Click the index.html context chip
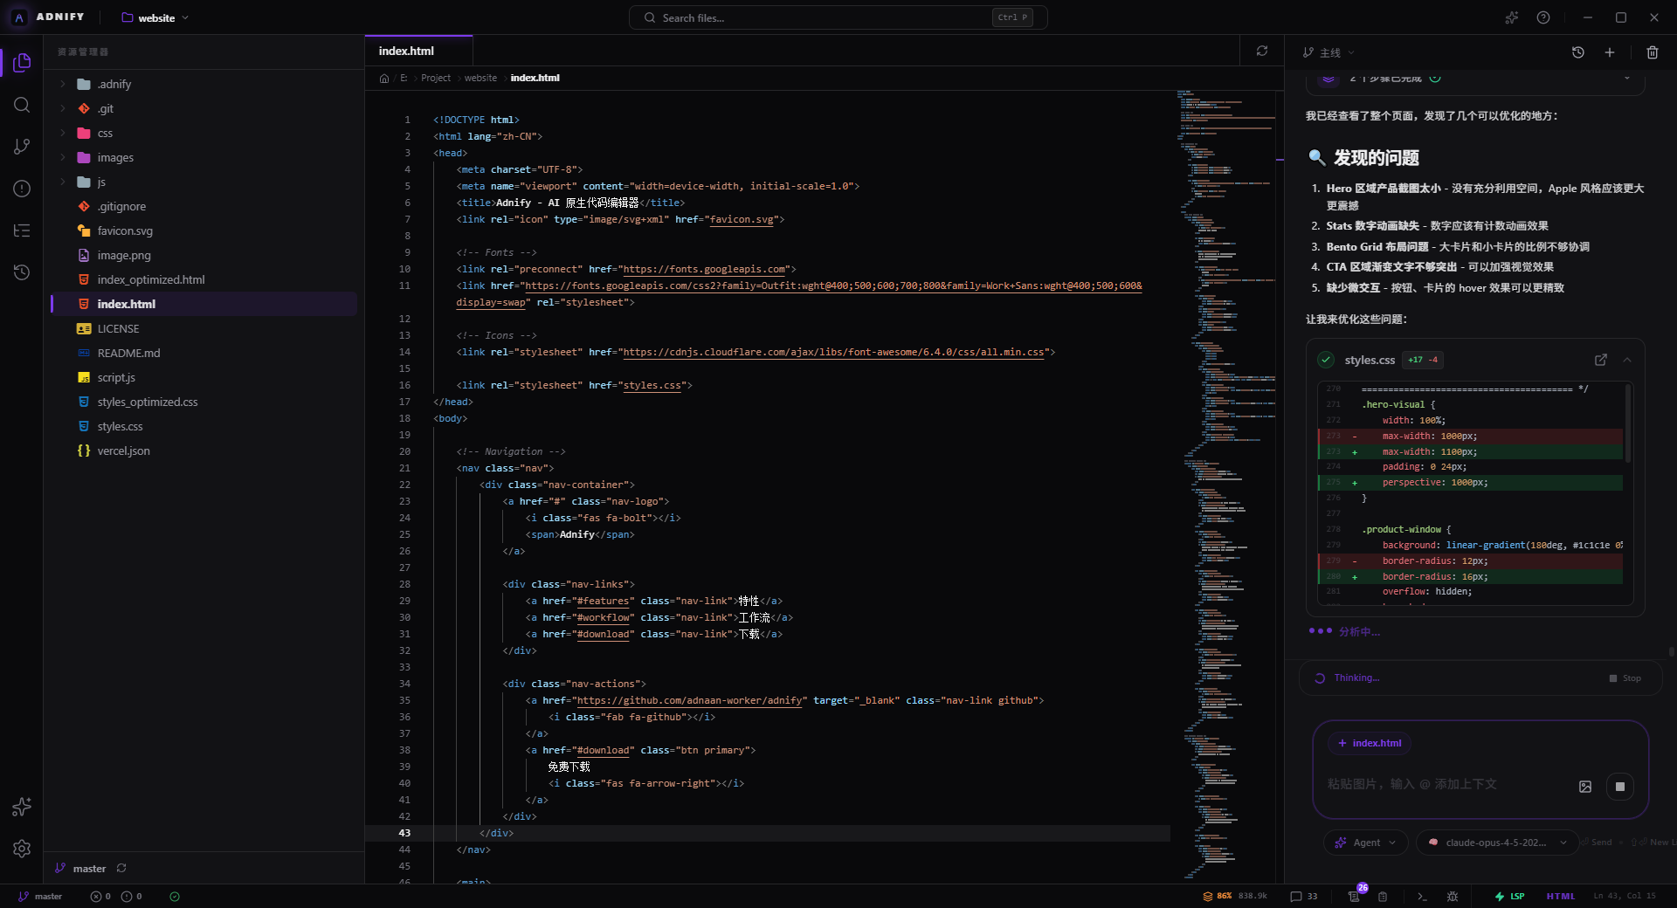This screenshot has height=908, width=1677. coord(1369,743)
